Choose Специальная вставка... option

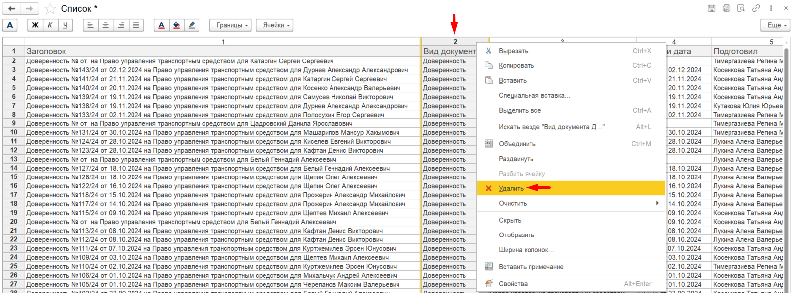[571, 95]
